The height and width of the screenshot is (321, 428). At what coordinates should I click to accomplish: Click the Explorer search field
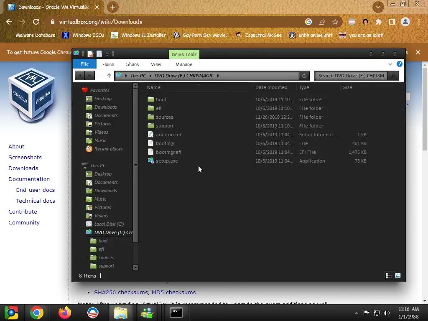(x=352, y=76)
